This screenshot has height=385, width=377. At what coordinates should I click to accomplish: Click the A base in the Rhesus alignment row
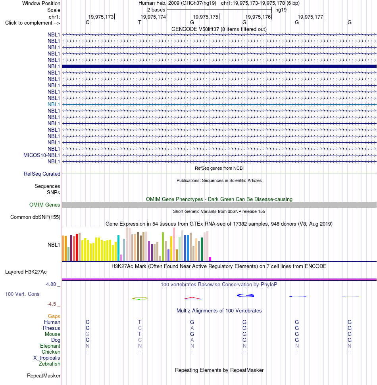192,328
